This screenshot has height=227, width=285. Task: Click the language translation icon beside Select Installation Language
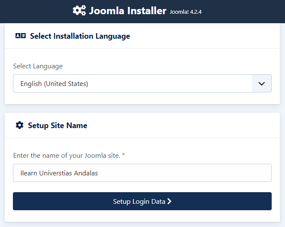[21, 36]
